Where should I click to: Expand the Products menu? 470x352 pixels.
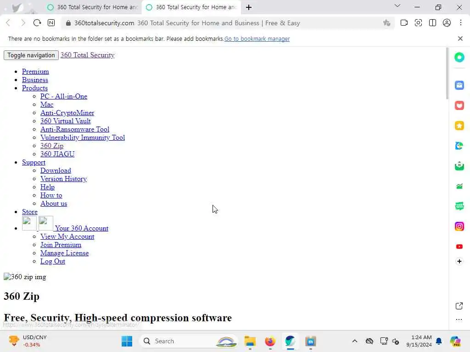35,88
